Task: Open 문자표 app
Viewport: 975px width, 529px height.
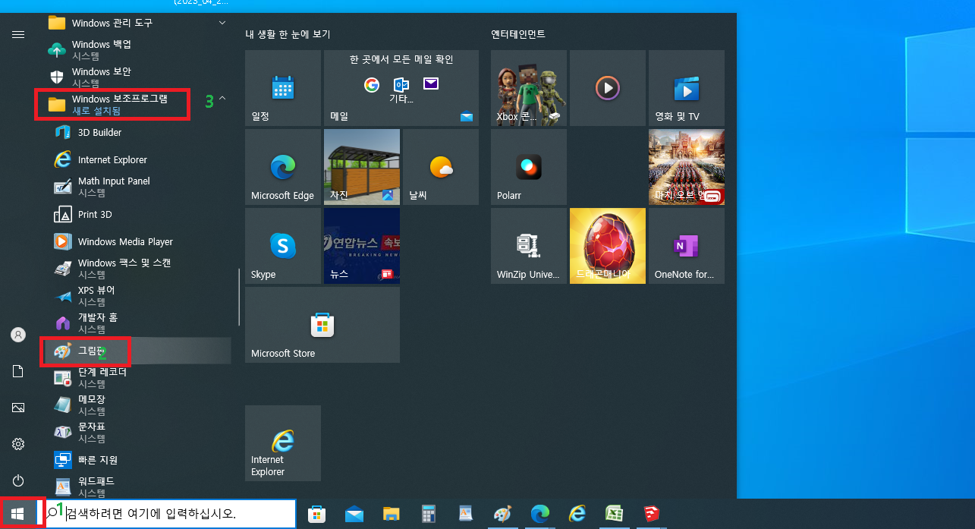Action: 137,433
